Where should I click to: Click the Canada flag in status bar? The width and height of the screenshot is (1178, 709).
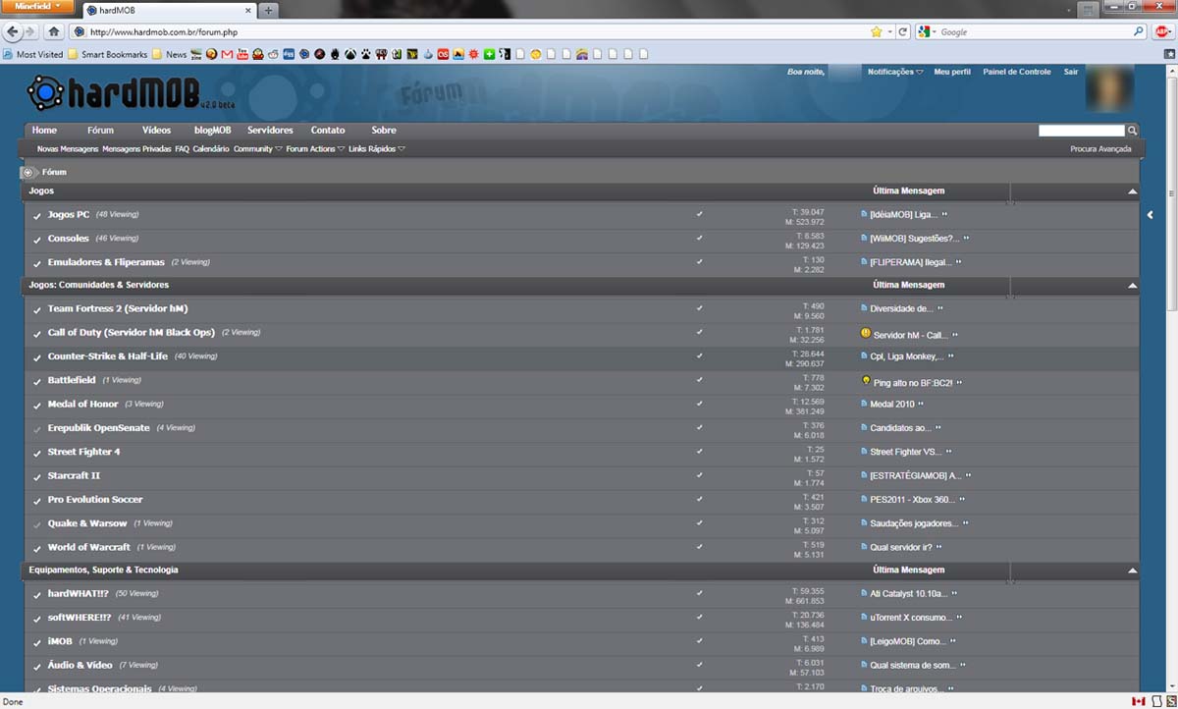click(x=1139, y=701)
